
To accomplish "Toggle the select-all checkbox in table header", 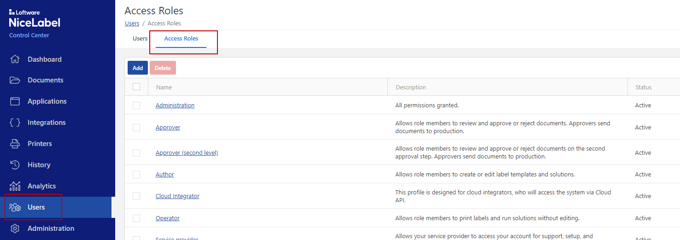I will pos(136,87).
